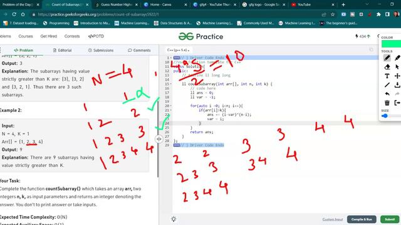Click the redo arrow icon
Viewport: 401px width, 225px height.
[397, 94]
